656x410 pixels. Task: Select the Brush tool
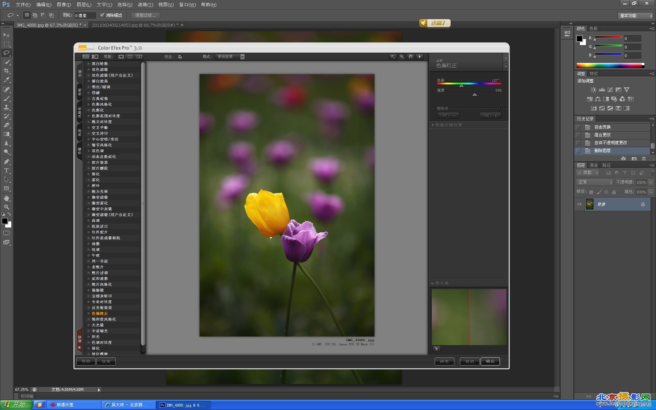(x=6, y=98)
